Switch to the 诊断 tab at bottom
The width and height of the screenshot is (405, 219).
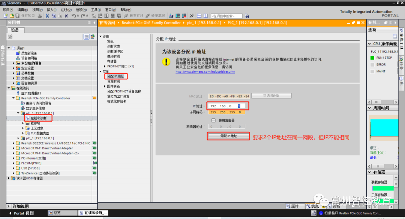point(336,207)
